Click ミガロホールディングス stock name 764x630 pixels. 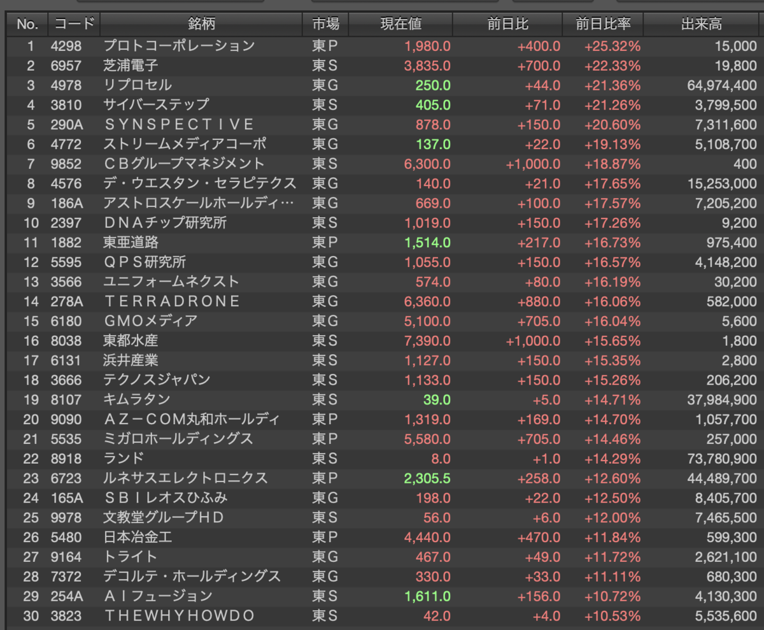pyautogui.click(x=178, y=439)
